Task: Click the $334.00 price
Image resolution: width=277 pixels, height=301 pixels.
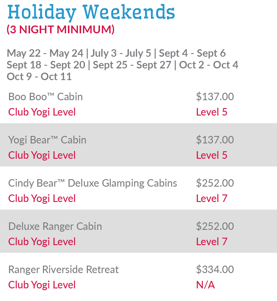Action: pyautogui.click(x=215, y=270)
